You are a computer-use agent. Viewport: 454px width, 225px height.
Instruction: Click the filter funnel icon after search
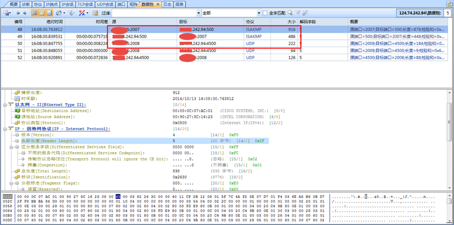tap(297, 12)
